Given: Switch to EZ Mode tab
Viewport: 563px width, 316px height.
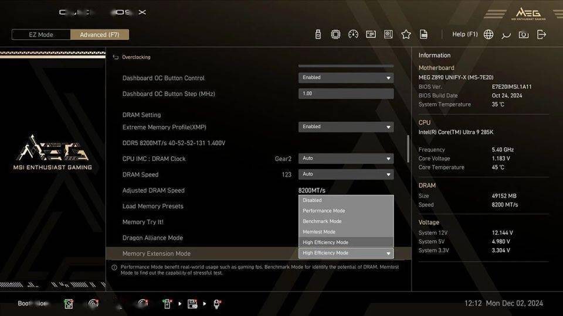Looking at the screenshot, I should (41, 35).
